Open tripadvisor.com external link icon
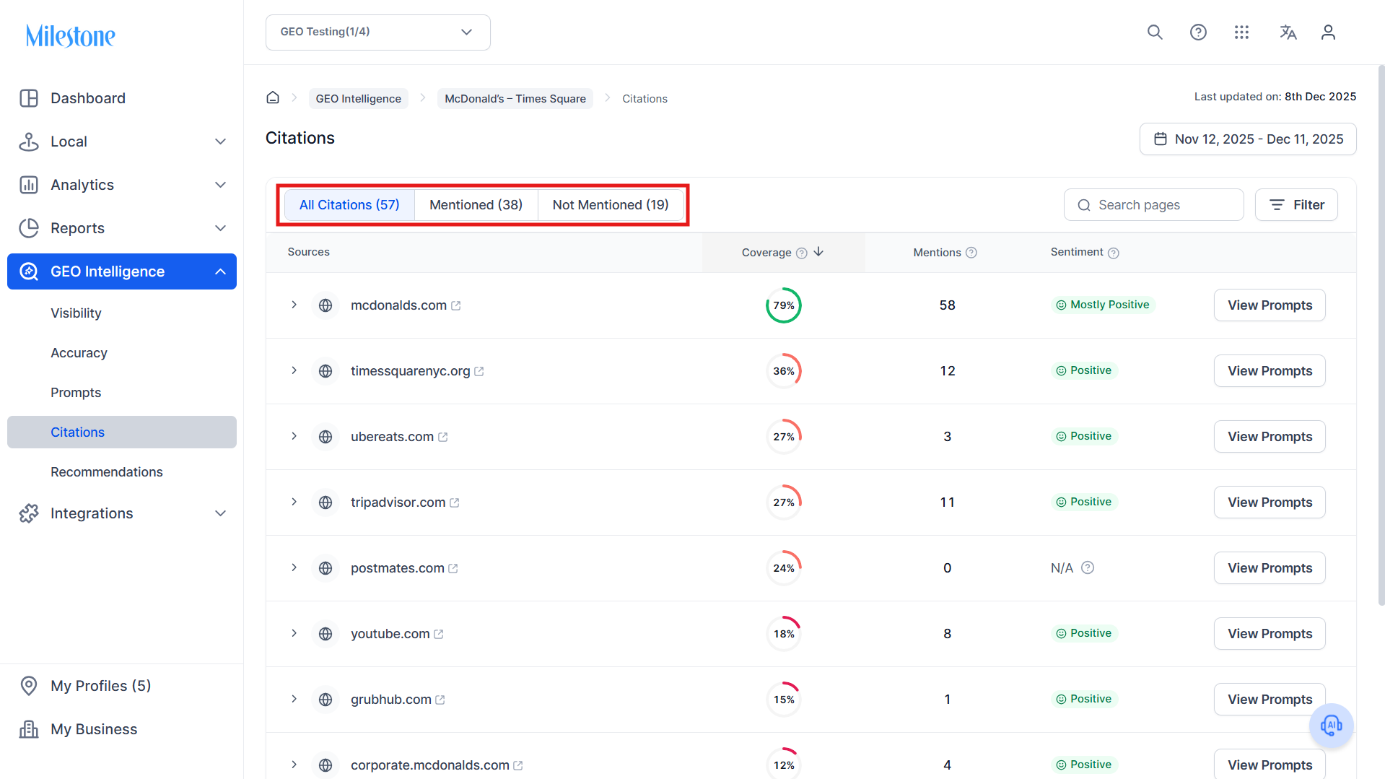1385x779 pixels. (455, 503)
